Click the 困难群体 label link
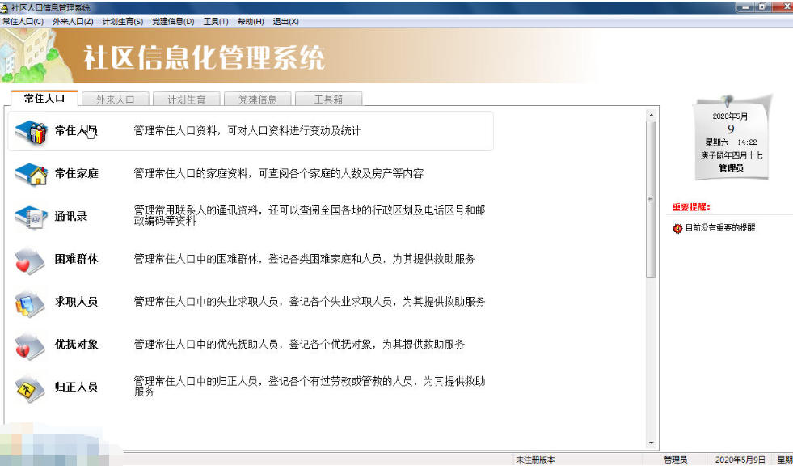This screenshot has width=793, height=466. point(76,260)
